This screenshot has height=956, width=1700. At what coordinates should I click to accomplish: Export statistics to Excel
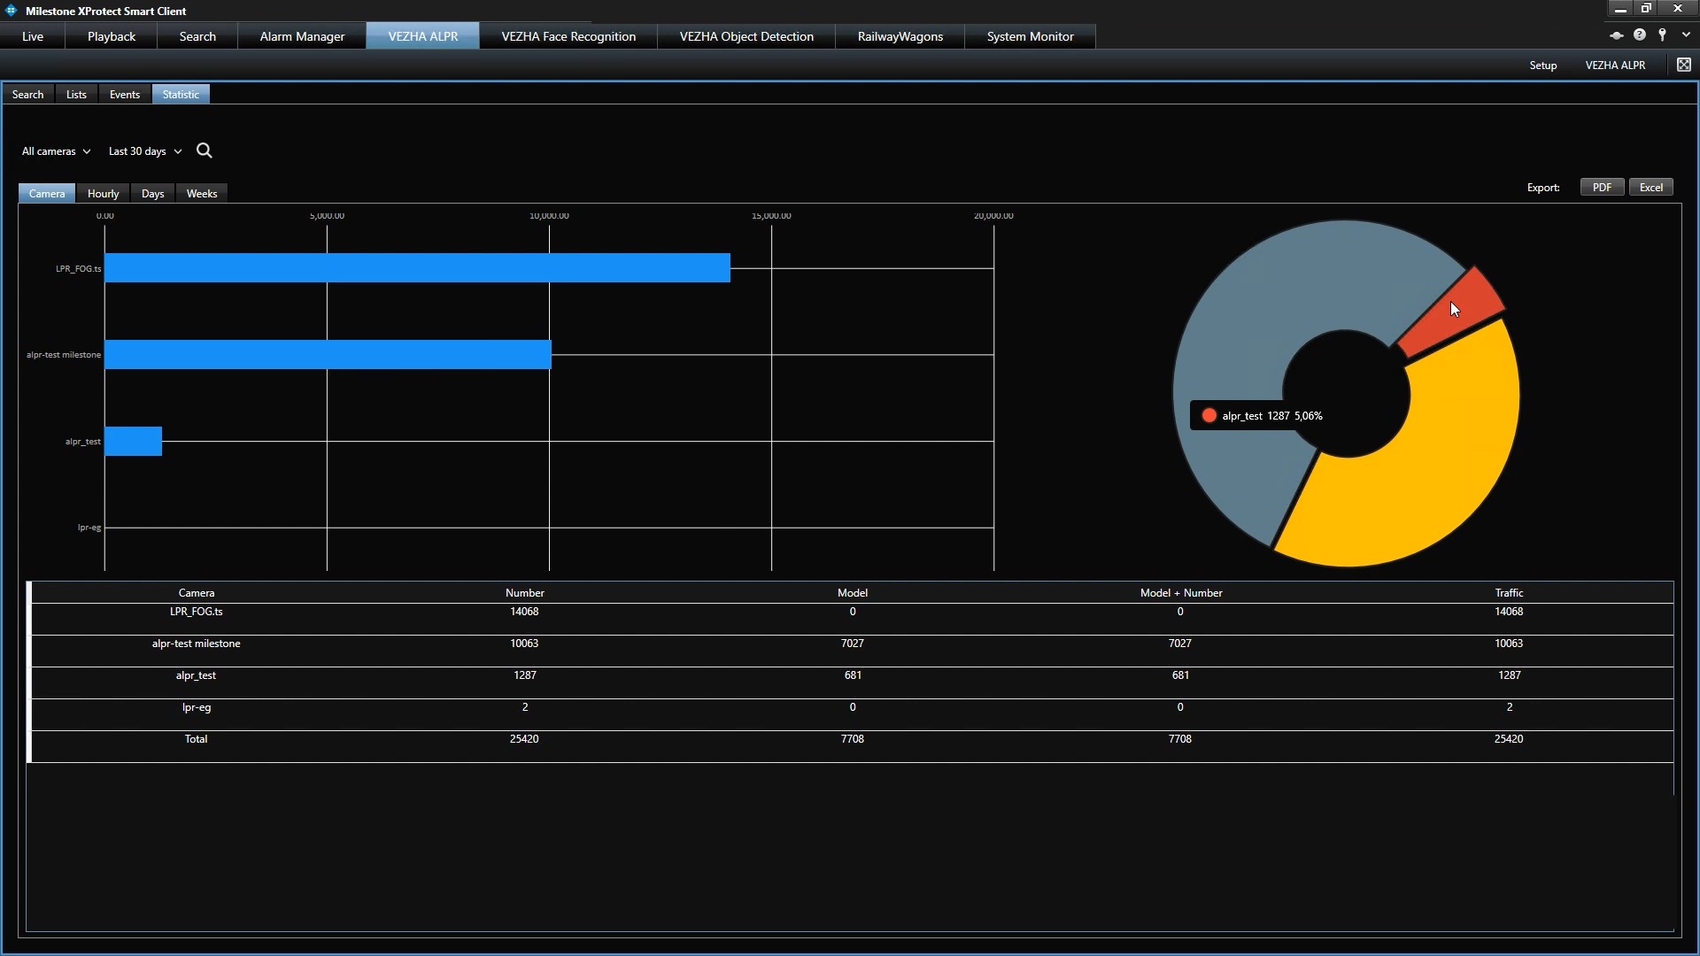click(x=1651, y=188)
